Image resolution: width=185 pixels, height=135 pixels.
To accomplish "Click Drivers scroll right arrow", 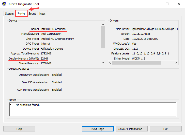I will coord(176,63).
